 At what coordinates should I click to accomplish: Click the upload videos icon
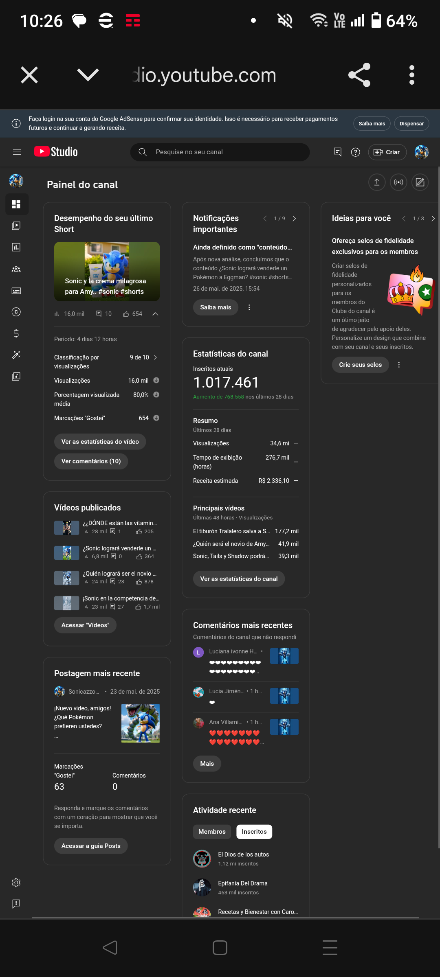pos(377,182)
